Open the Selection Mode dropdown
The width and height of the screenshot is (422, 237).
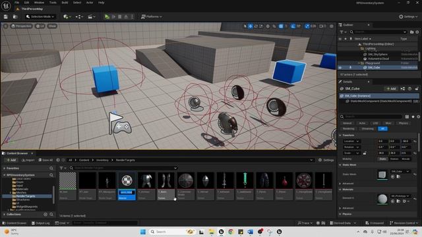(x=40, y=16)
